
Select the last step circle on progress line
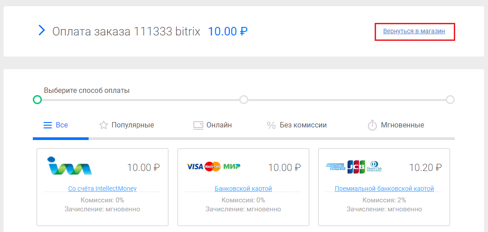click(450, 100)
